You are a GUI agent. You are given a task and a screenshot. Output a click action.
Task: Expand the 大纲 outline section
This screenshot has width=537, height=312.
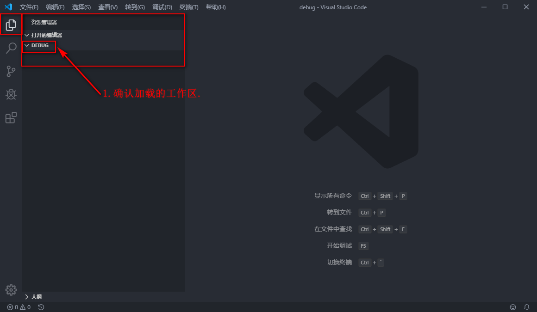[x=27, y=297]
